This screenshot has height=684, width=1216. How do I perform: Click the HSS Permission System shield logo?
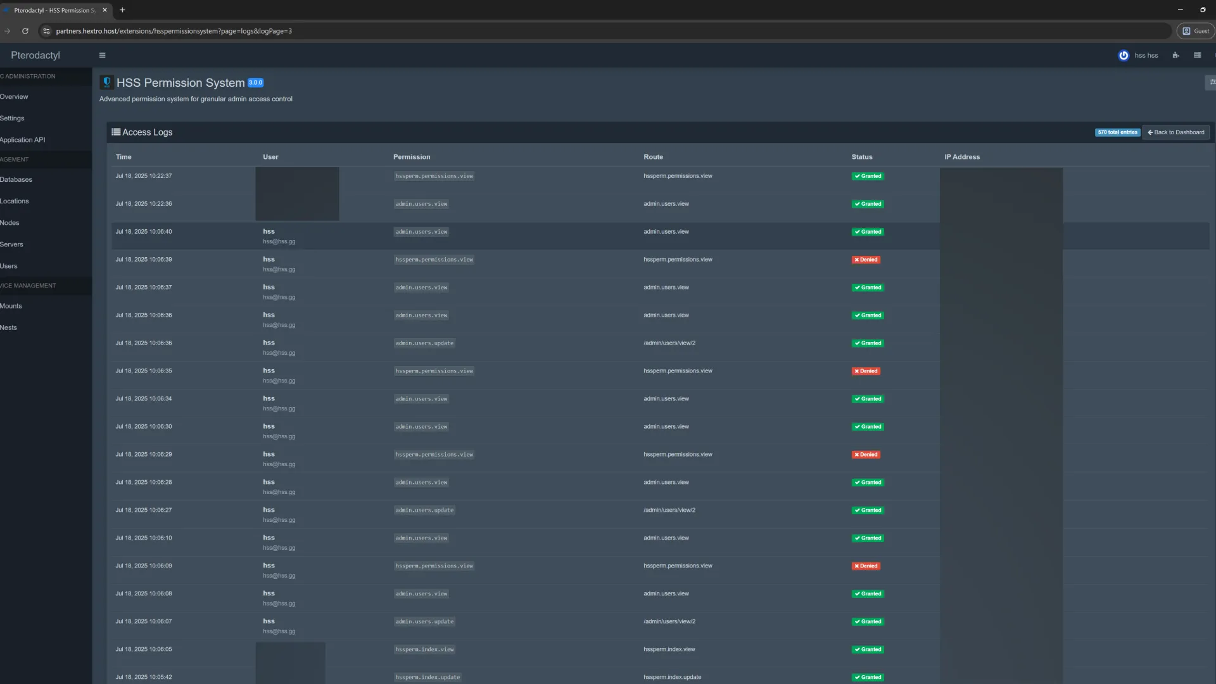[x=106, y=82]
